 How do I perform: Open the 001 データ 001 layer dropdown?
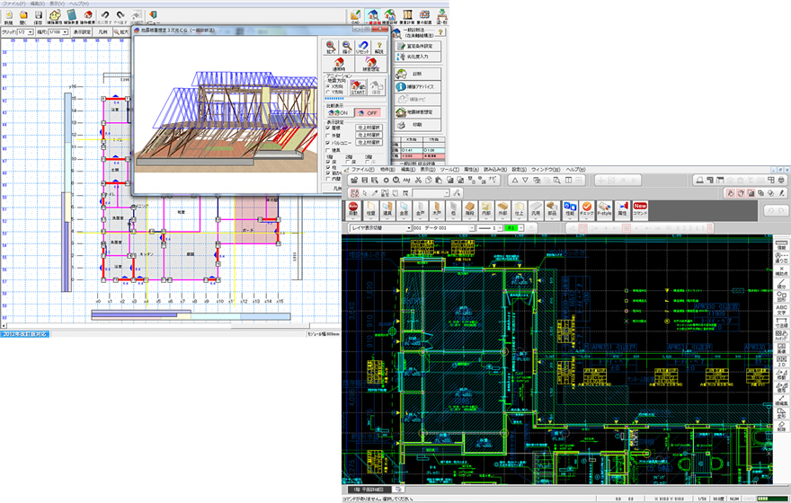[472, 228]
